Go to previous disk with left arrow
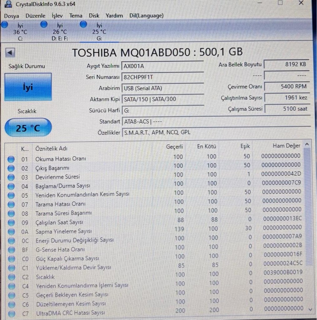Screen dimensions: 317x320 click(x=10, y=52)
